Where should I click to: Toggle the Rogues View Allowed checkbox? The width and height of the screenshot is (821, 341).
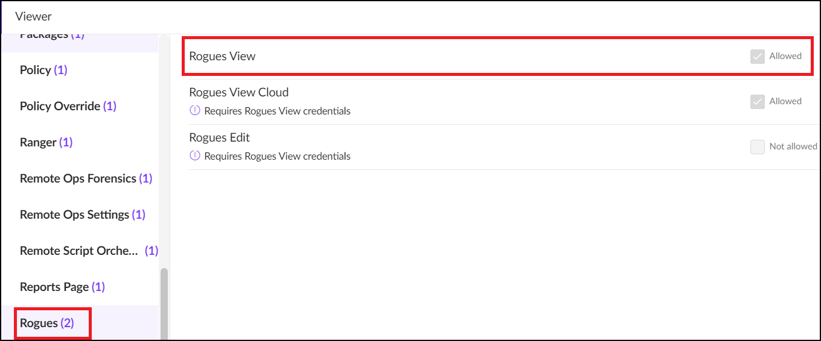757,57
